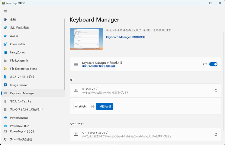Open Keyboard Manager の詳細情報 link
Image resolution: width=225 pixels, height=145 pixels.
click(126, 37)
